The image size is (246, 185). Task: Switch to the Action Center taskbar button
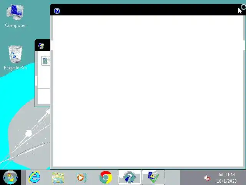pos(153,177)
